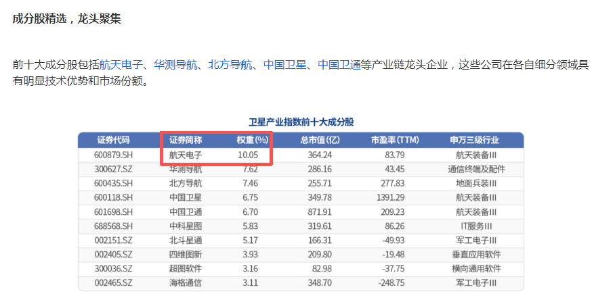The width and height of the screenshot is (594, 304).
Task: Click 北斗星通 name in the table
Action: tap(186, 240)
